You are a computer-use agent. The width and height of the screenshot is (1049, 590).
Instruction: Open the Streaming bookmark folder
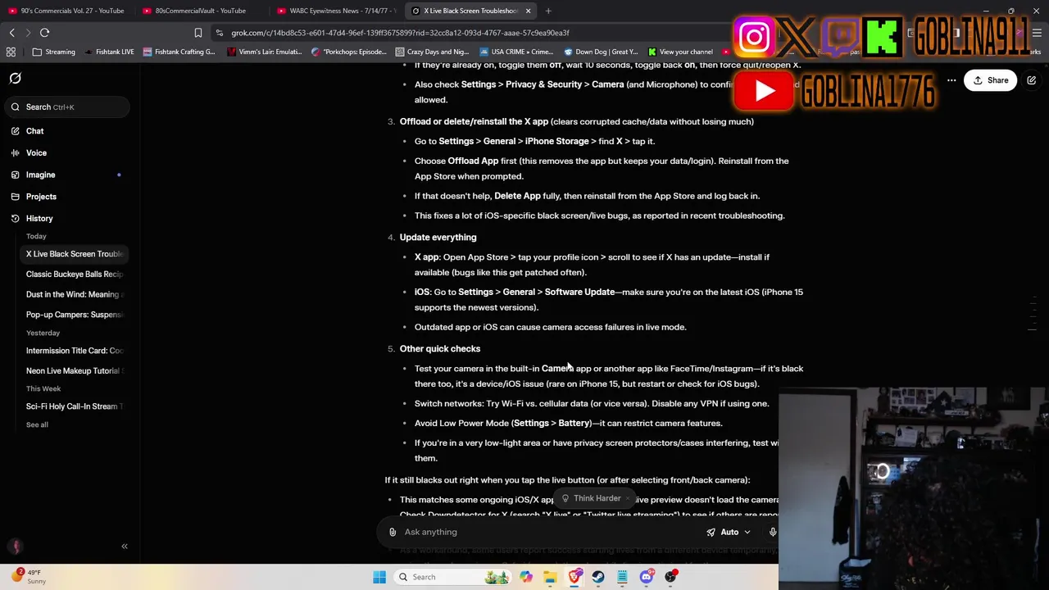pos(54,52)
